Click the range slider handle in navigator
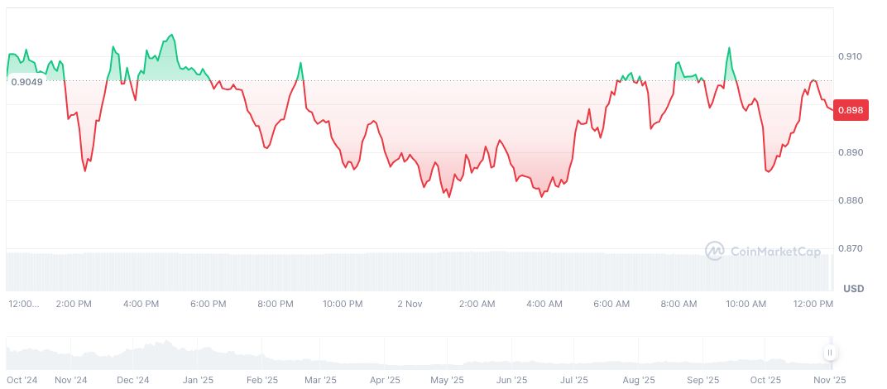The height and width of the screenshot is (389, 887). [829, 353]
